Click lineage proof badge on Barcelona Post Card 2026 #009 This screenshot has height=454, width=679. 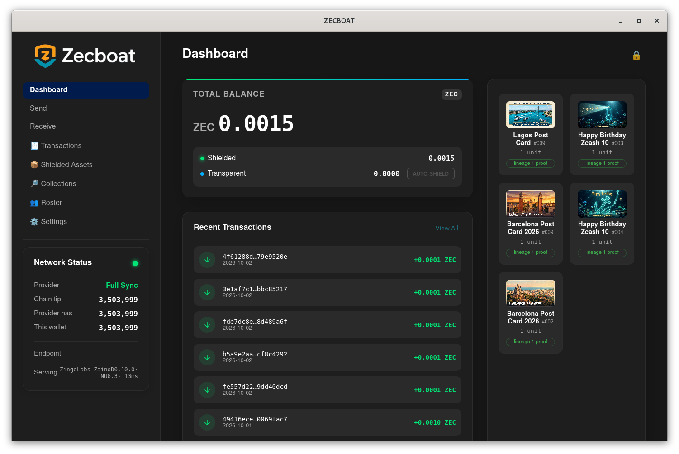(x=531, y=253)
